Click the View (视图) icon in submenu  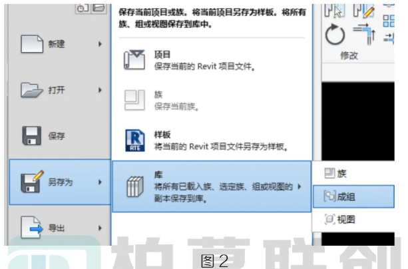[329, 219]
